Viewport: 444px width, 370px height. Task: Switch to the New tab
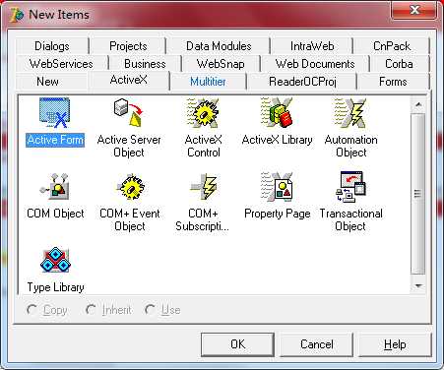tap(47, 82)
